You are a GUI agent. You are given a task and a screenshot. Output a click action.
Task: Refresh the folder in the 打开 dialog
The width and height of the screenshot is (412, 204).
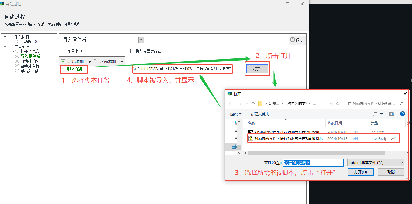tap(338, 104)
